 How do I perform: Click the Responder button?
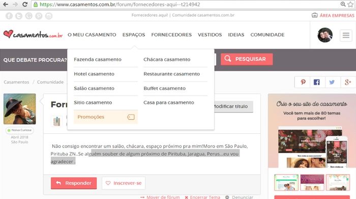(x=74, y=183)
